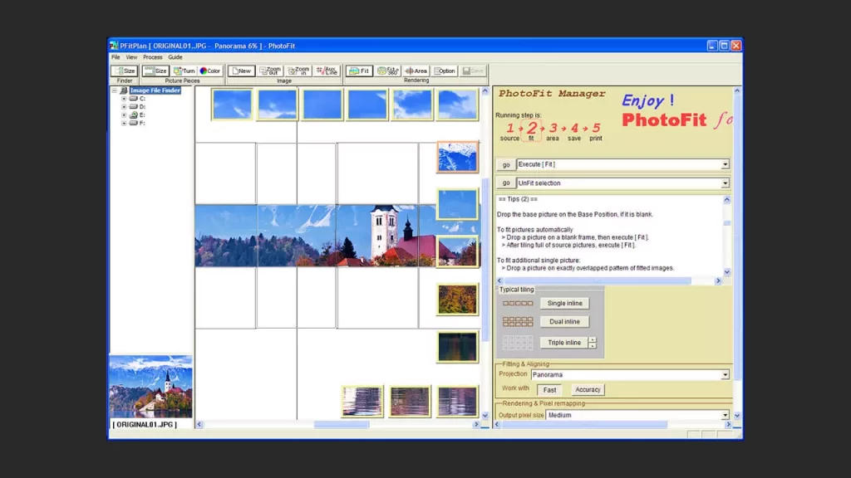Open the Option toolbar button
This screenshot has width=851, height=478.
445,71
